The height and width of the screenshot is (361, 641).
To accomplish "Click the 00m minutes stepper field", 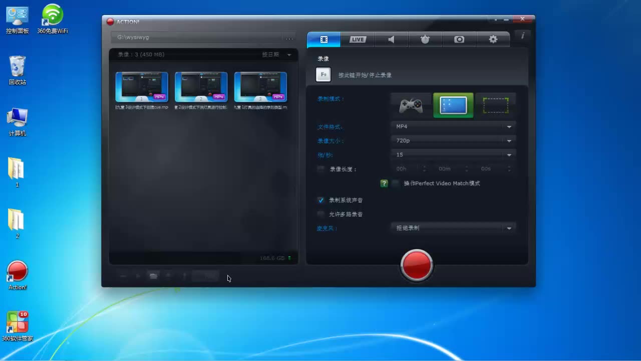I will (452, 169).
